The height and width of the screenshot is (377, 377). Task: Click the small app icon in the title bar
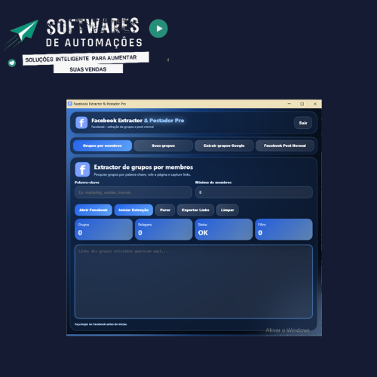[x=70, y=104]
